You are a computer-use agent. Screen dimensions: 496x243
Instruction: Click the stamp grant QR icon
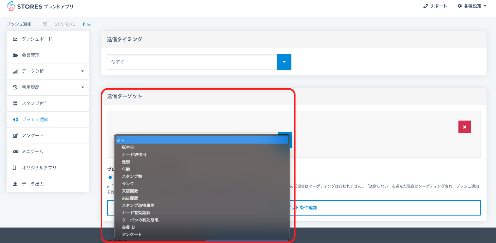(x=15, y=104)
